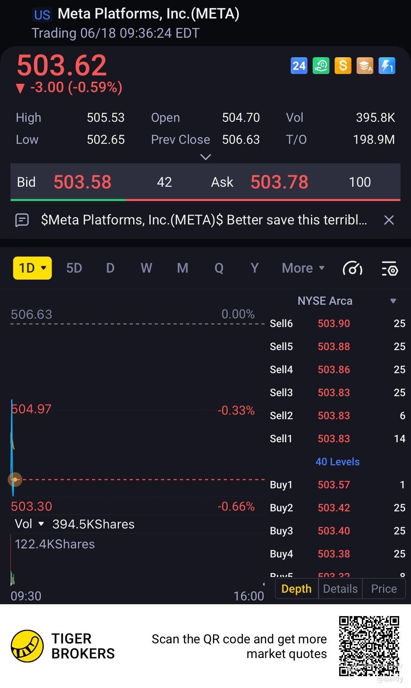Tap the tan stacked layers badge icon
411x688 pixels.
[365, 66]
